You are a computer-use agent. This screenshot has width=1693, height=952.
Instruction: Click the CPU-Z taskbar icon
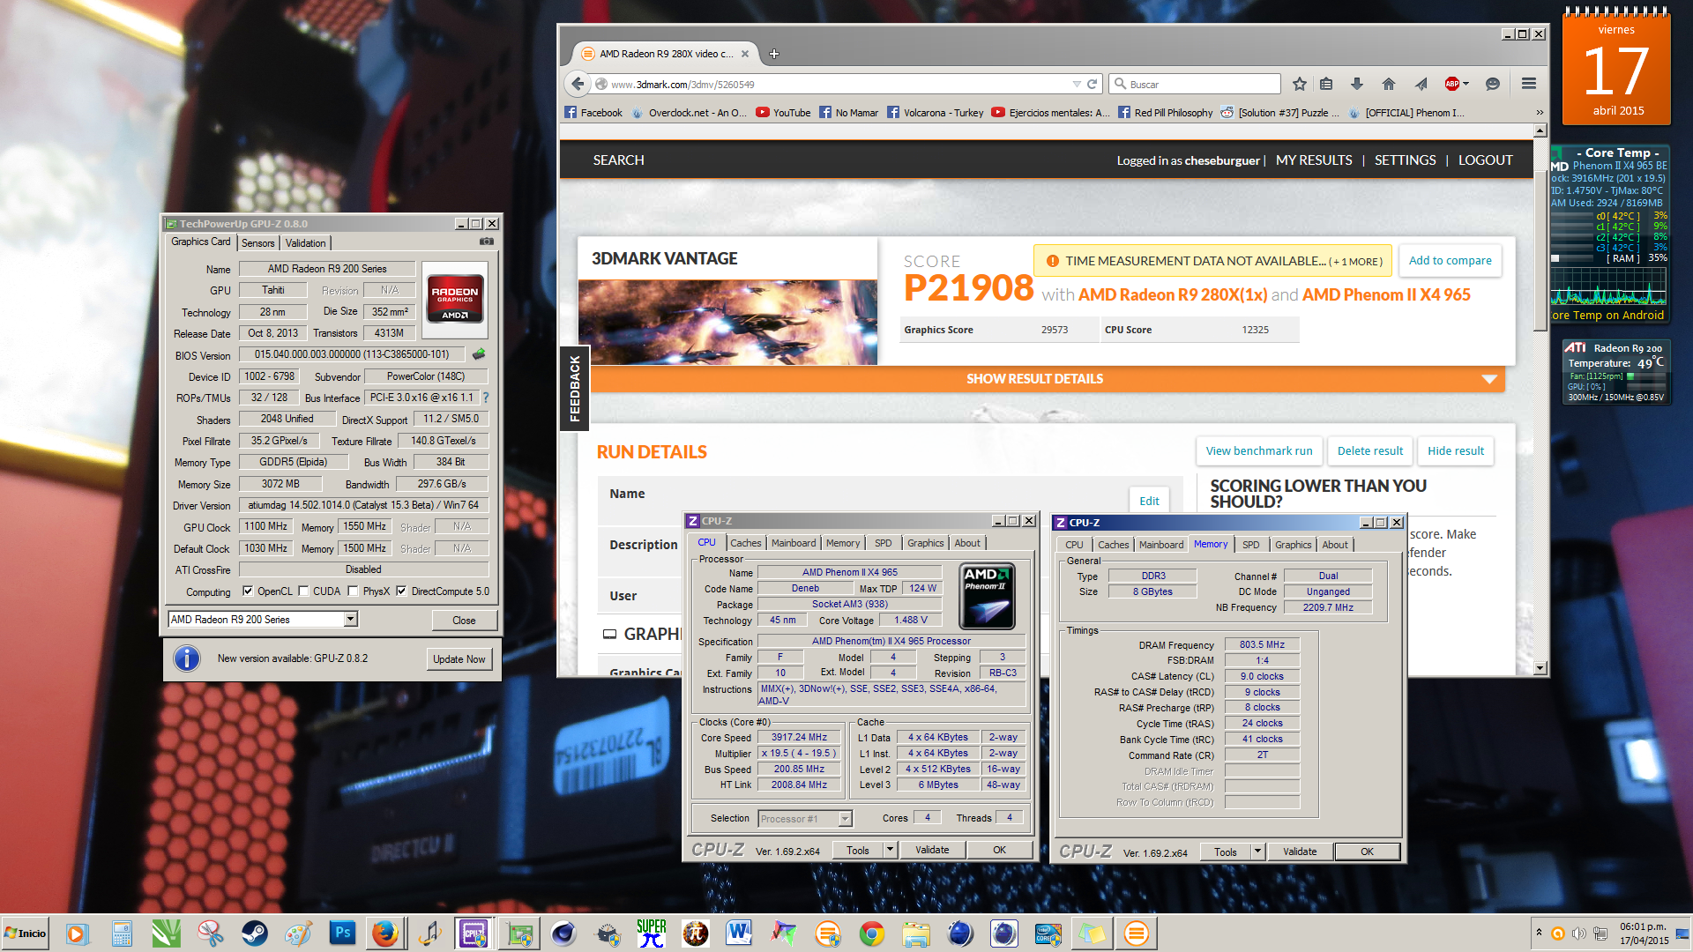(x=474, y=933)
